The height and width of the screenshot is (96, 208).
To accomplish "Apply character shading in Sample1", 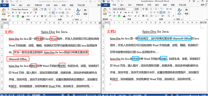I will coord(42,16).
